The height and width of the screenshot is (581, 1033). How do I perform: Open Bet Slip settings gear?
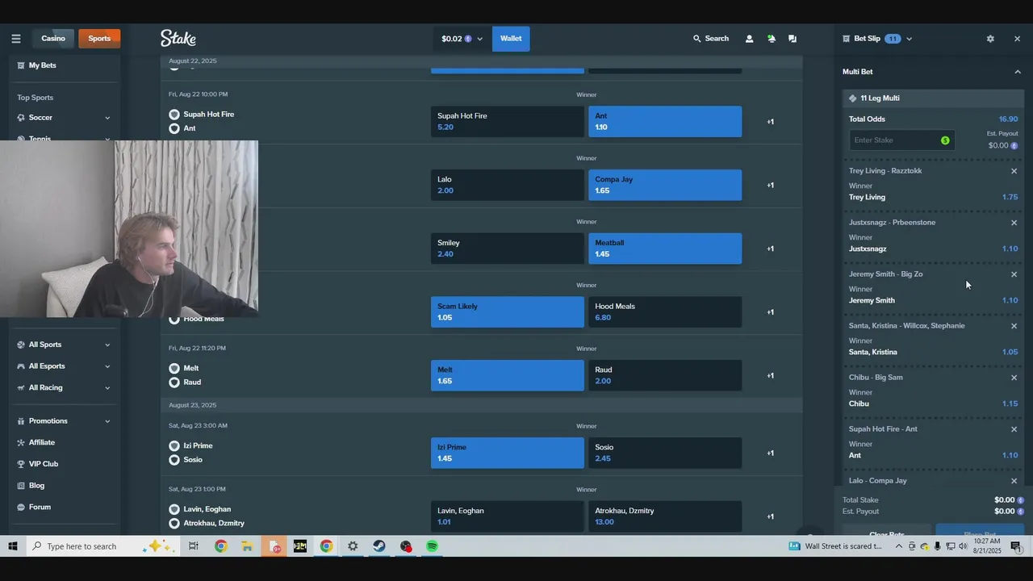[x=990, y=39]
